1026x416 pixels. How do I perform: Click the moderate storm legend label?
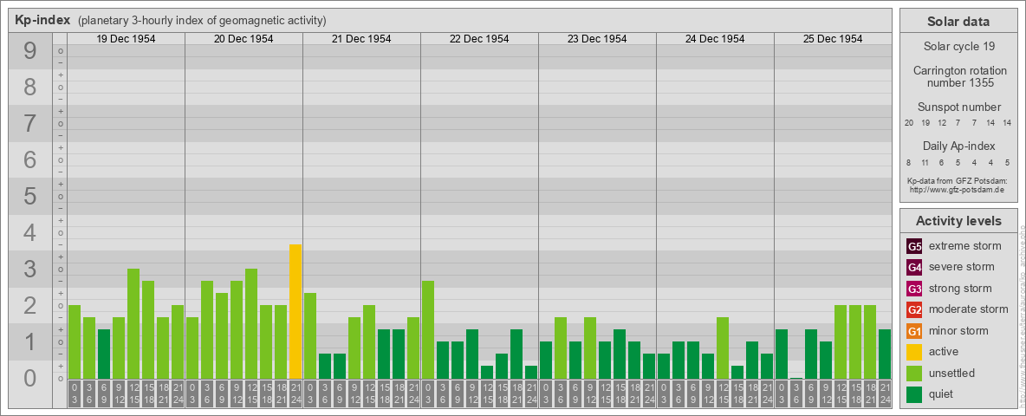tap(969, 309)
